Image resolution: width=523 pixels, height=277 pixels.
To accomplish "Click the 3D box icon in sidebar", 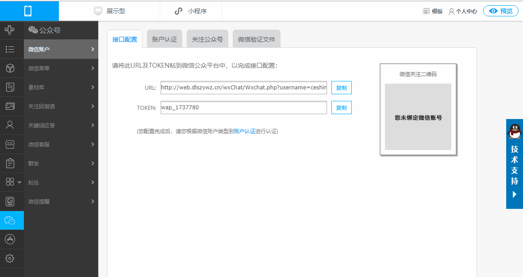I will (x=10, y=68).
